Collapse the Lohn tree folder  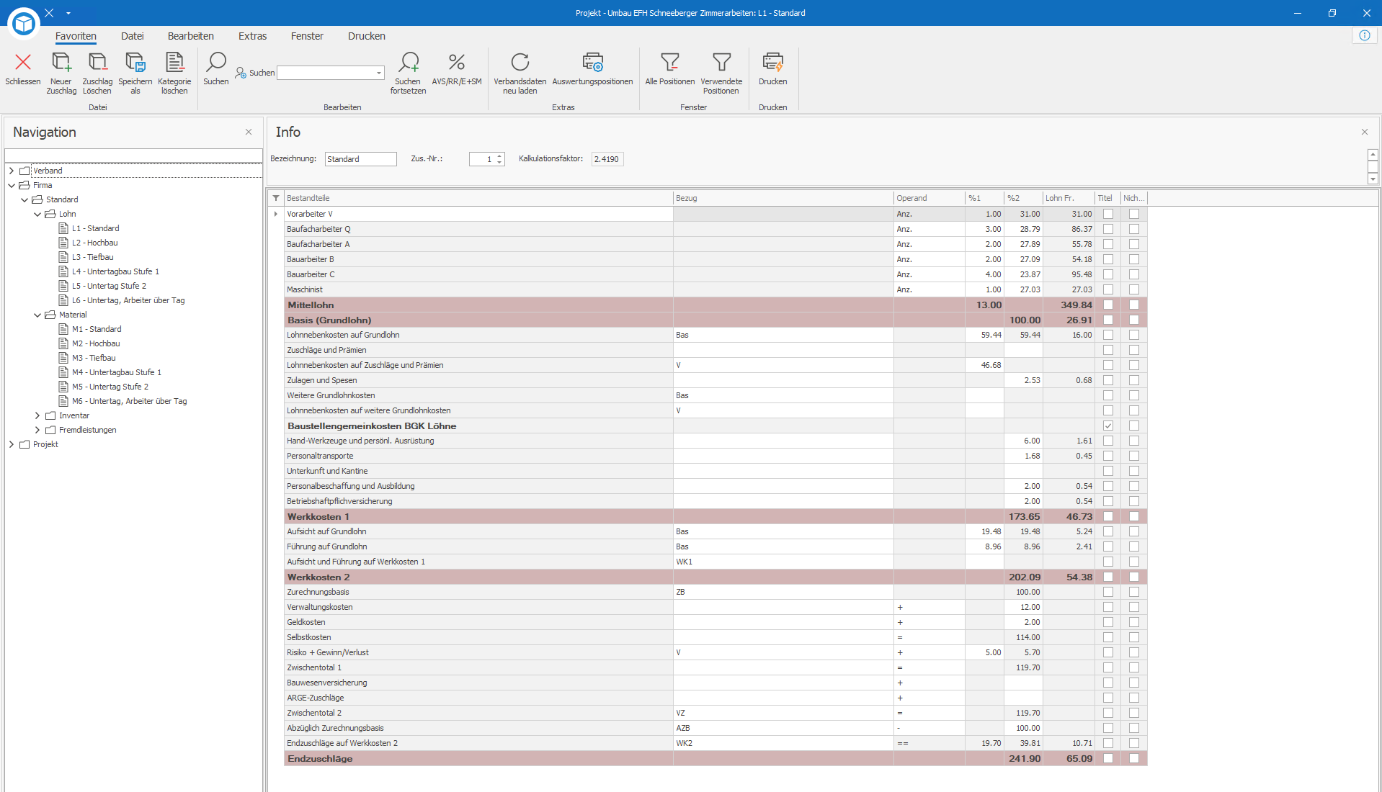(37, 214)
